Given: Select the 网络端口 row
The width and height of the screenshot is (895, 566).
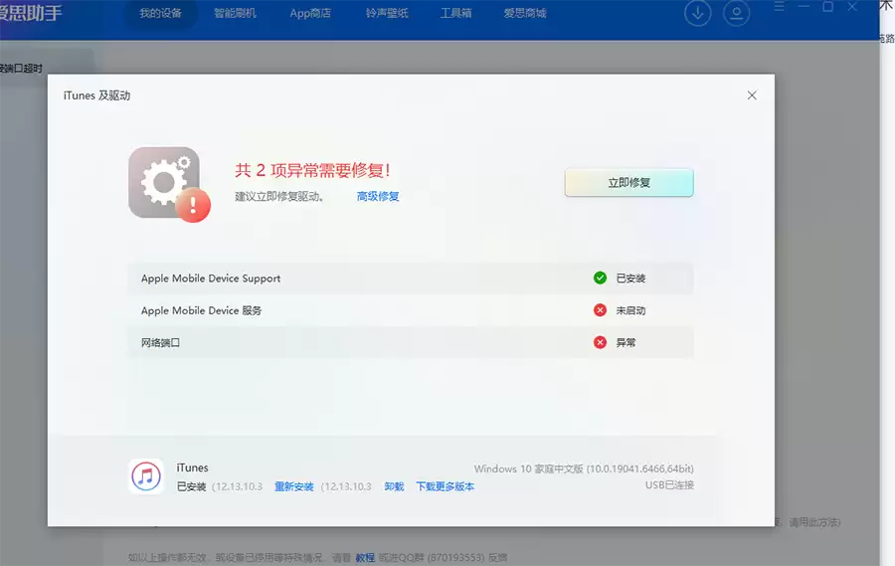Looking at the screenshot, I should click(x=411, y=342).
